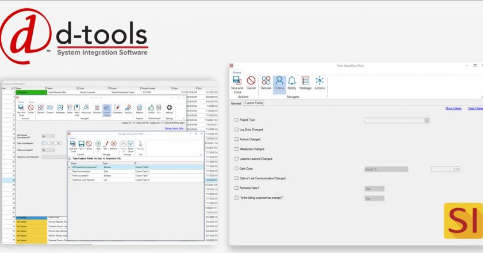
Task: Click Publish thumbs-up icon
Action: [x=151, y=109]
